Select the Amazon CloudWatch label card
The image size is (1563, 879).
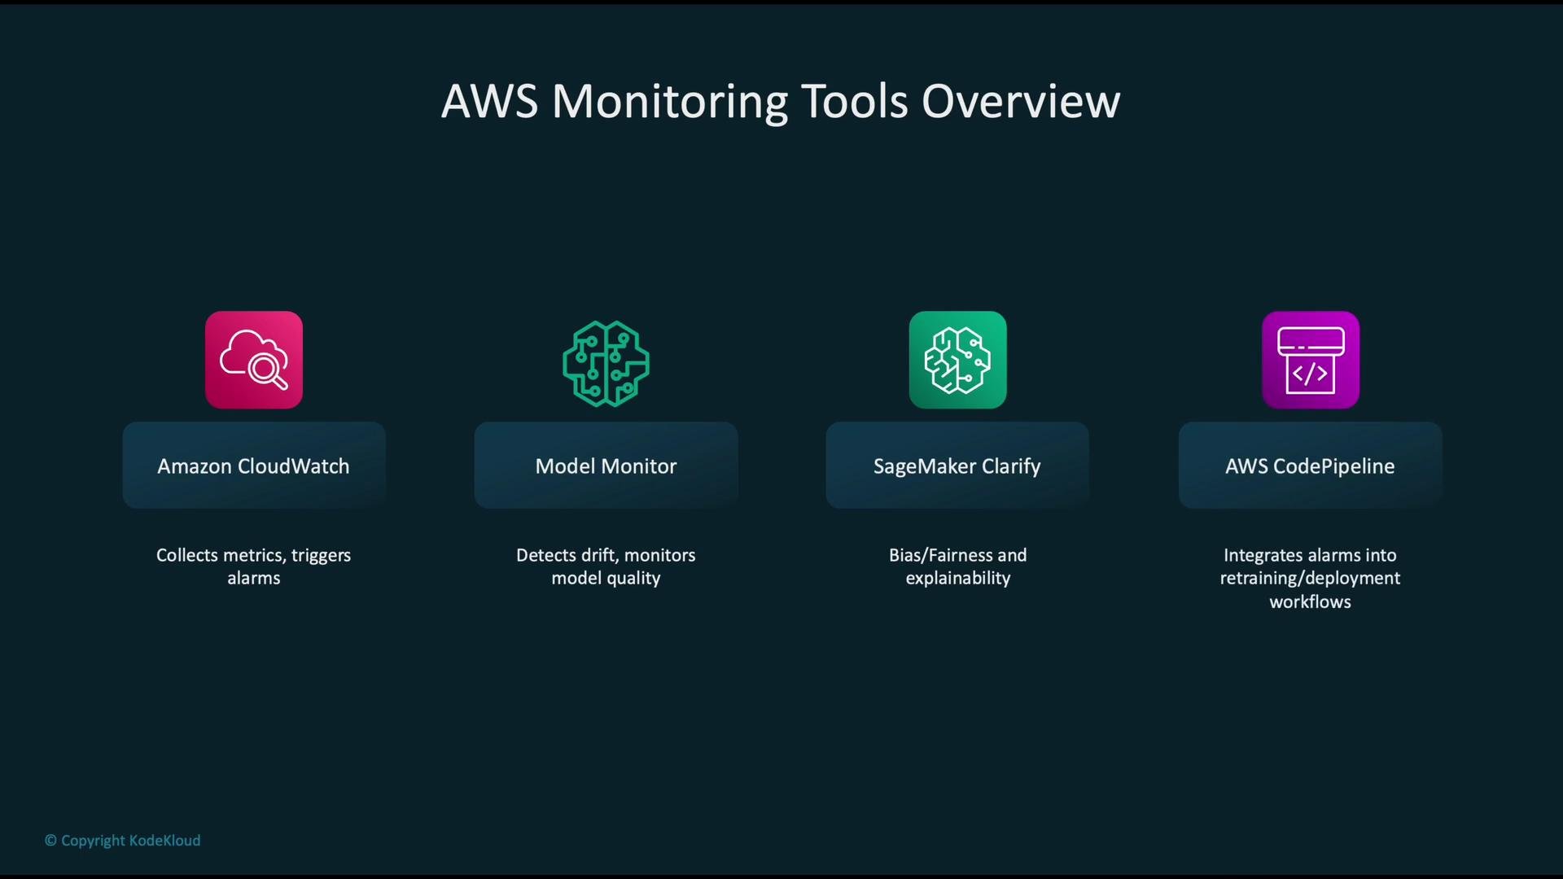point(254,466)
